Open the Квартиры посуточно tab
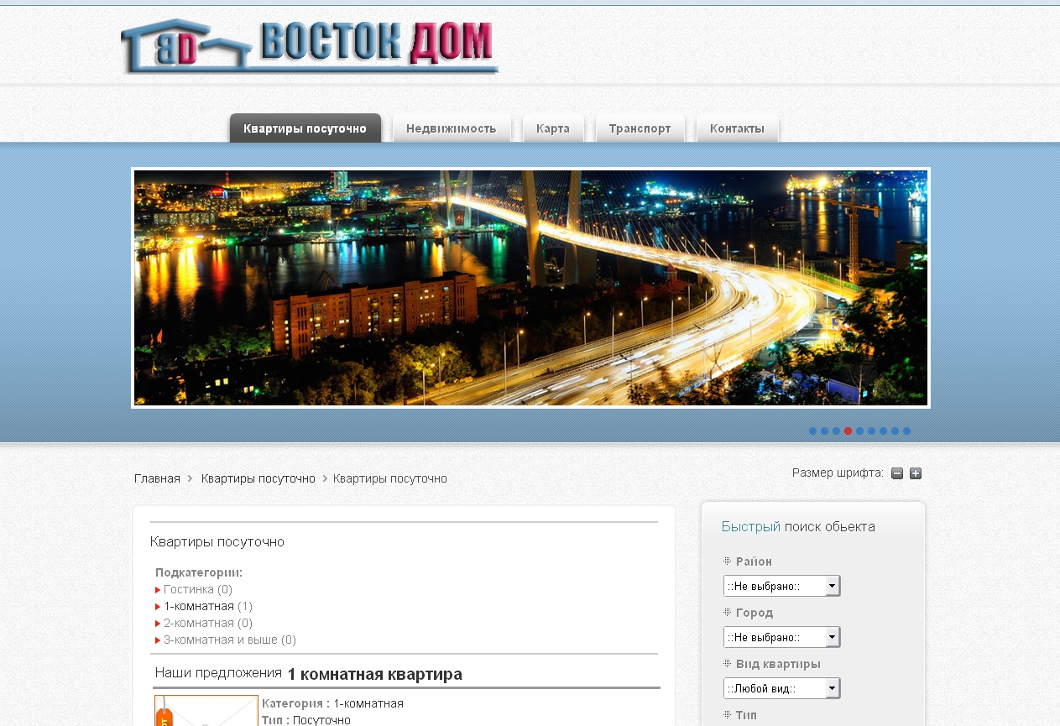1060x726 pixels. pos(305,128)
